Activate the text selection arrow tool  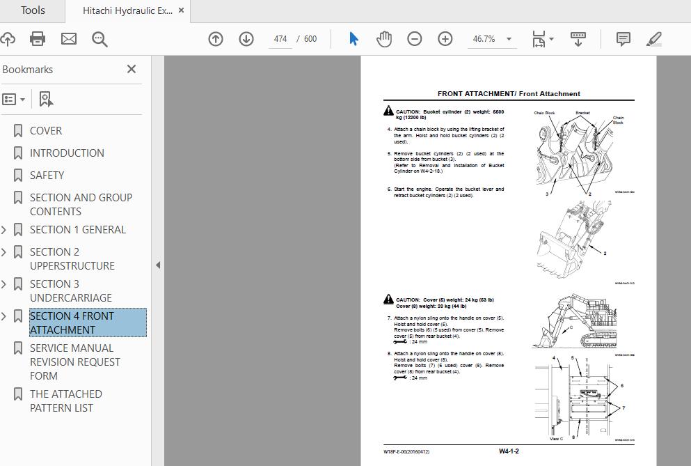click(354, 39)
